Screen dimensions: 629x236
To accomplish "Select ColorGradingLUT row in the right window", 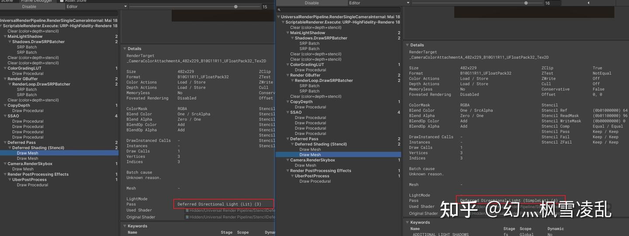I will click(x=339, y=65).
